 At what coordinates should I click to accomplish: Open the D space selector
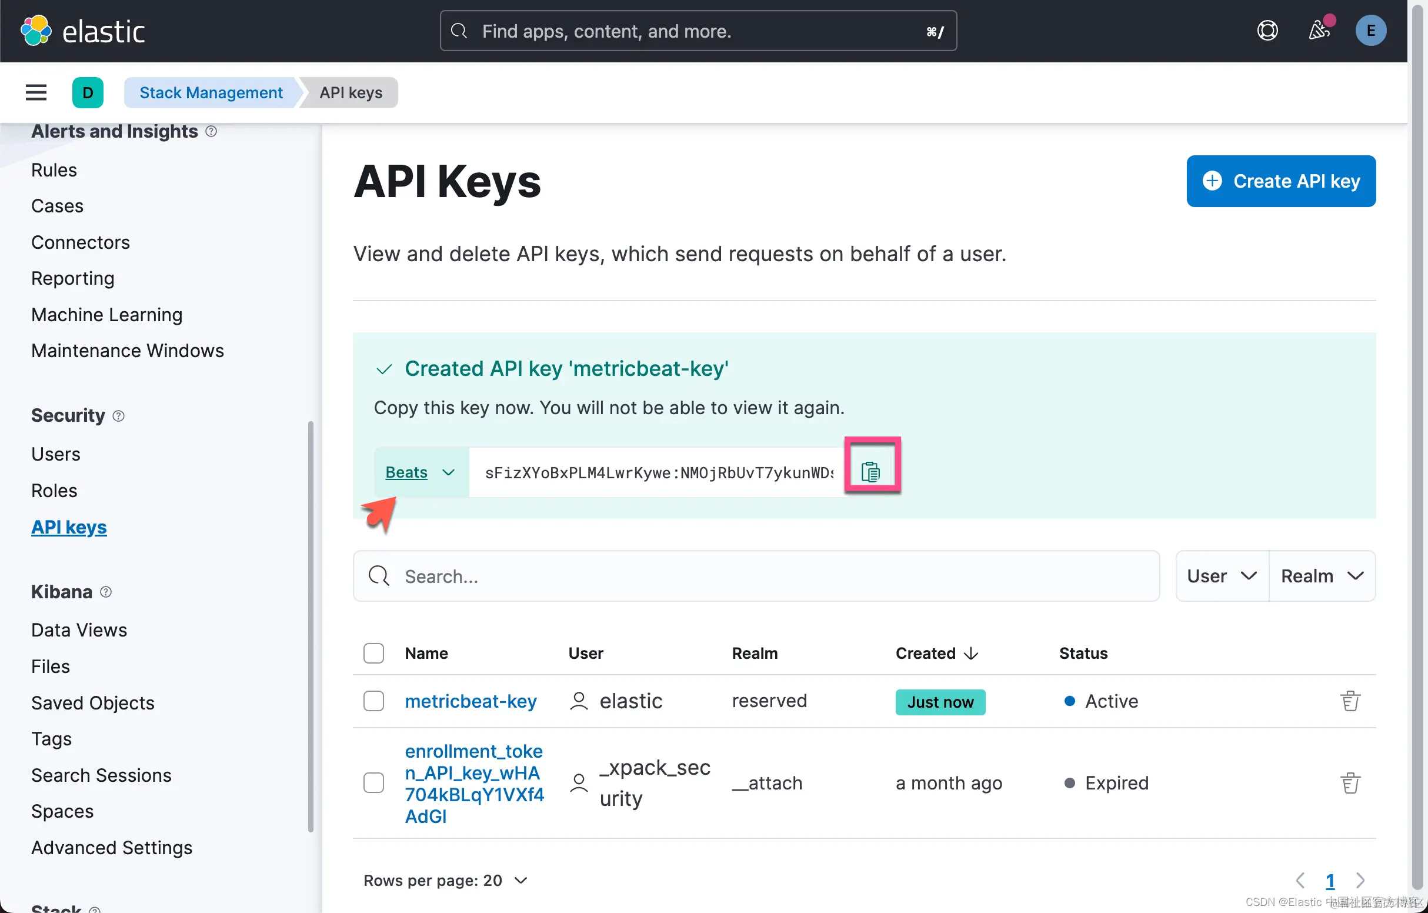coord(88,92)
